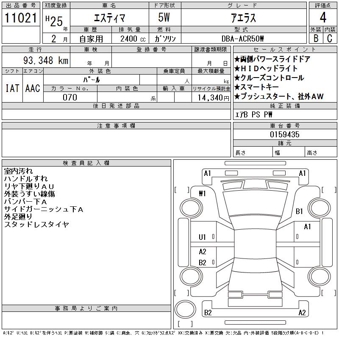Select the 走行 header

pos(36,50)
